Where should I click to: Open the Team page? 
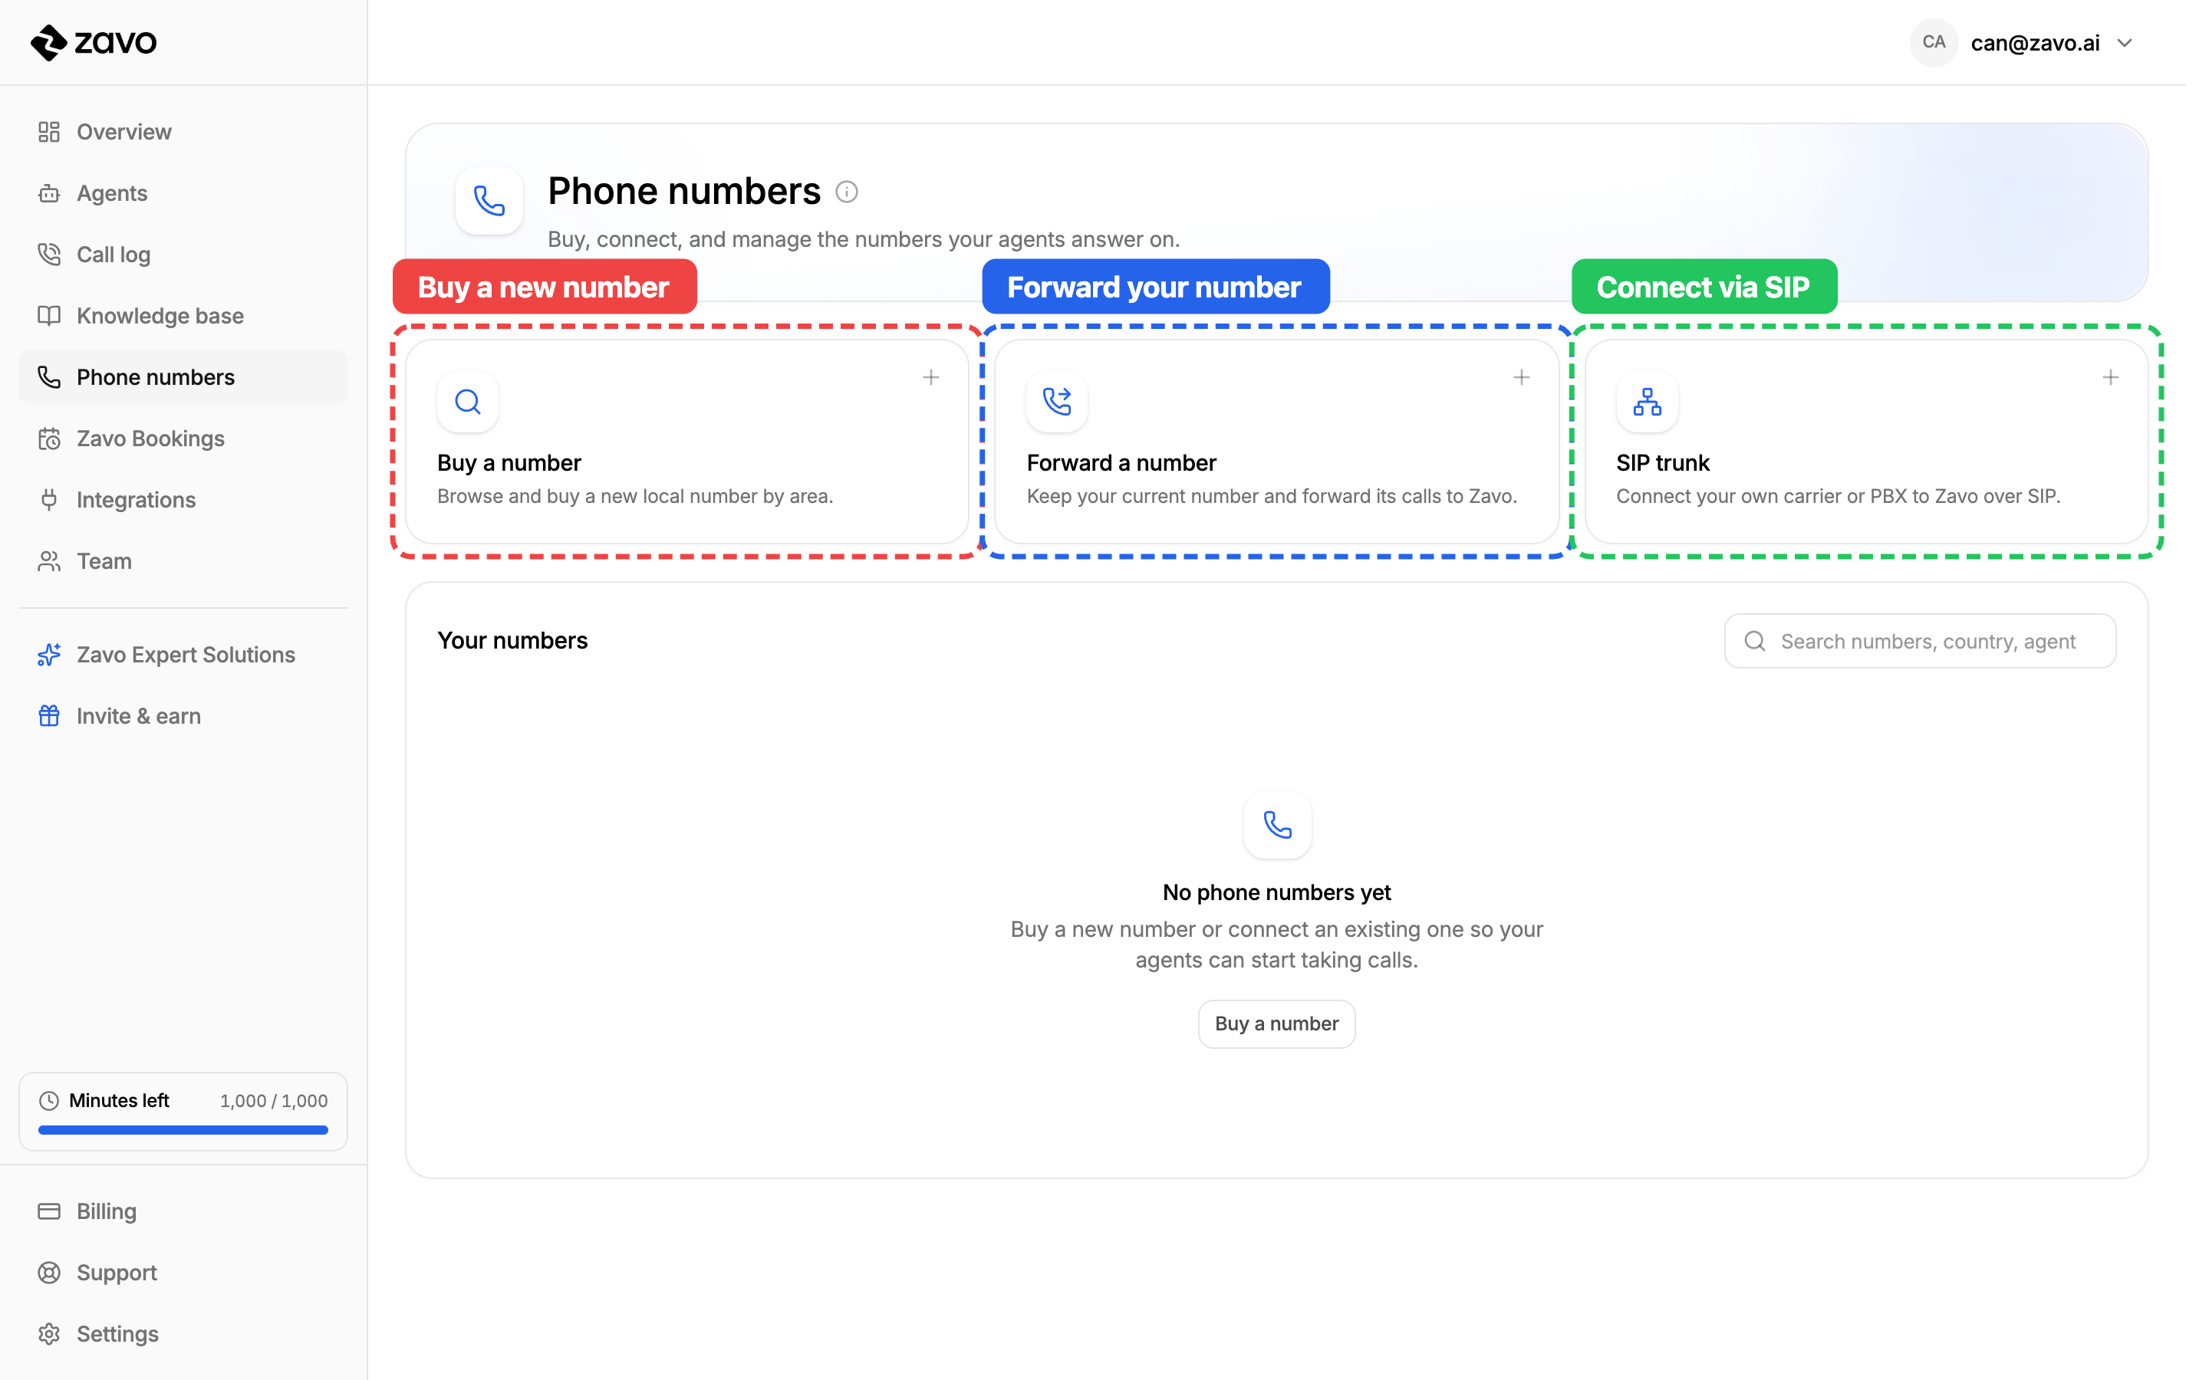(x=183, y=560)
